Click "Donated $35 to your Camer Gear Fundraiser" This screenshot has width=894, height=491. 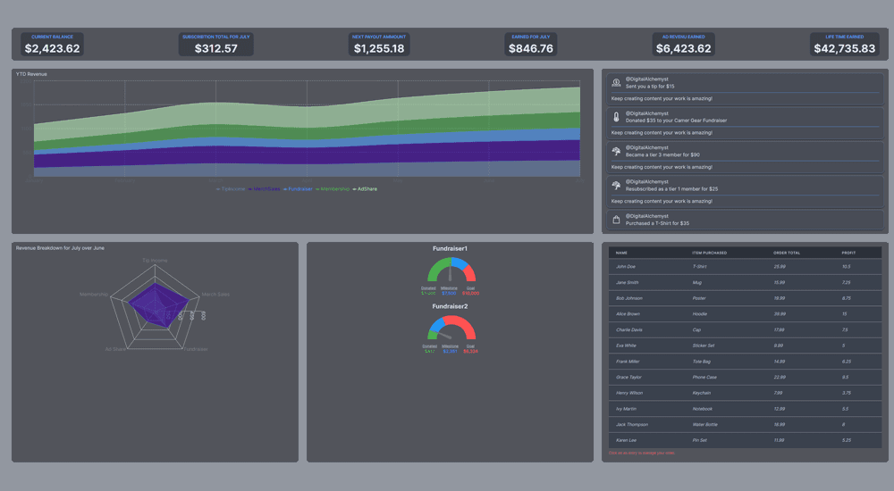coord(676,121)
